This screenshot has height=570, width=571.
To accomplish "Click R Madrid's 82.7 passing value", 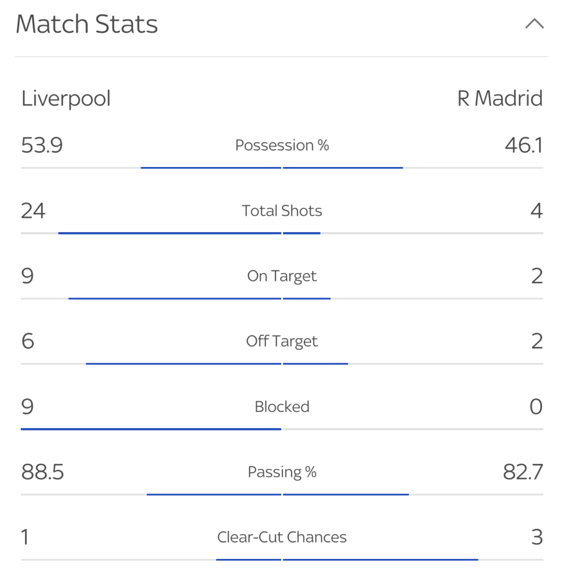I will coord(523,472).
